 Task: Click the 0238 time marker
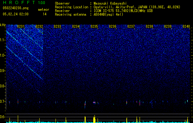point(149,26)
